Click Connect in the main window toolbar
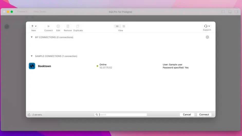Screen dimensions: 242x136 pos(22,12)
